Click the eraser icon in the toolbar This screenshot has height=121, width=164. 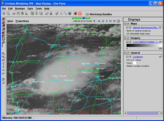[47, 14]
